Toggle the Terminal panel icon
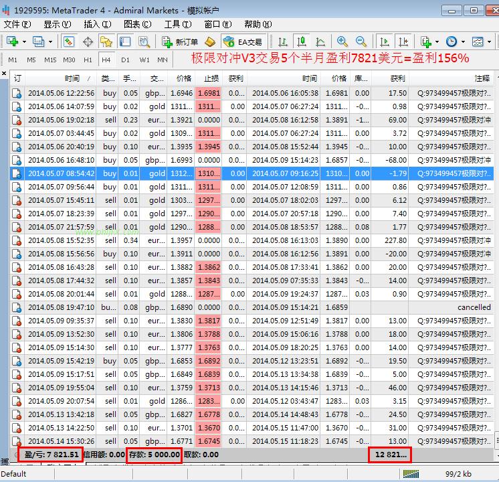 (x=124, y=42)
